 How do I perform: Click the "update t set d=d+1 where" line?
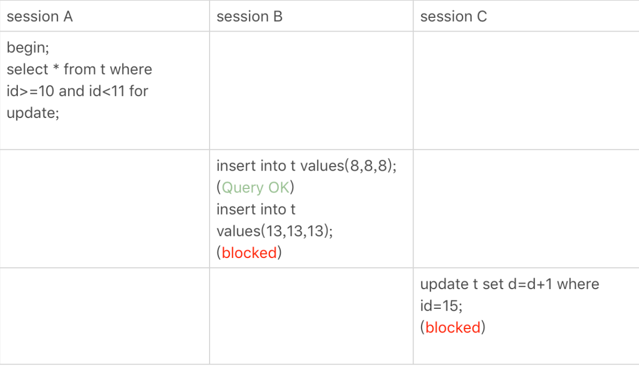(509, 285)
